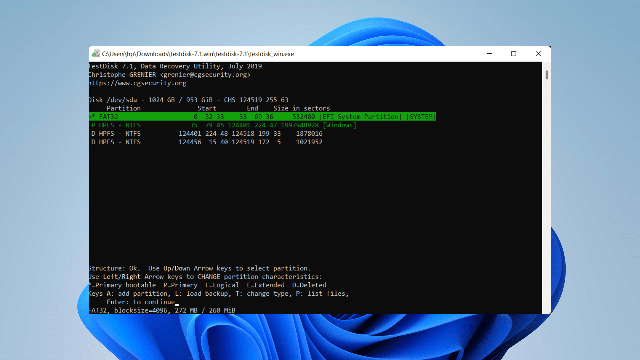This screenshot has width=640, height=360.
Task: Click the 'L: load backup' key hint
Action: click(203, 294)
